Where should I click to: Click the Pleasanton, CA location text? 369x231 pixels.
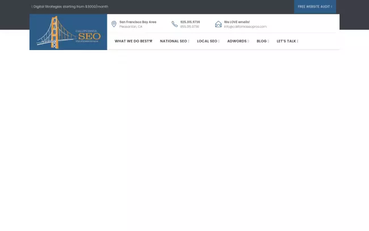coord(131,27)
